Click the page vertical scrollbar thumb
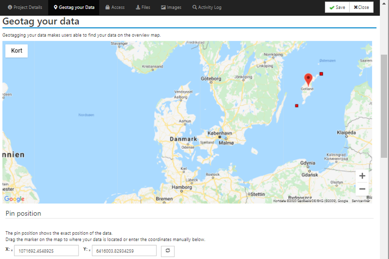389x259 pixels. [x=384, y=106]
